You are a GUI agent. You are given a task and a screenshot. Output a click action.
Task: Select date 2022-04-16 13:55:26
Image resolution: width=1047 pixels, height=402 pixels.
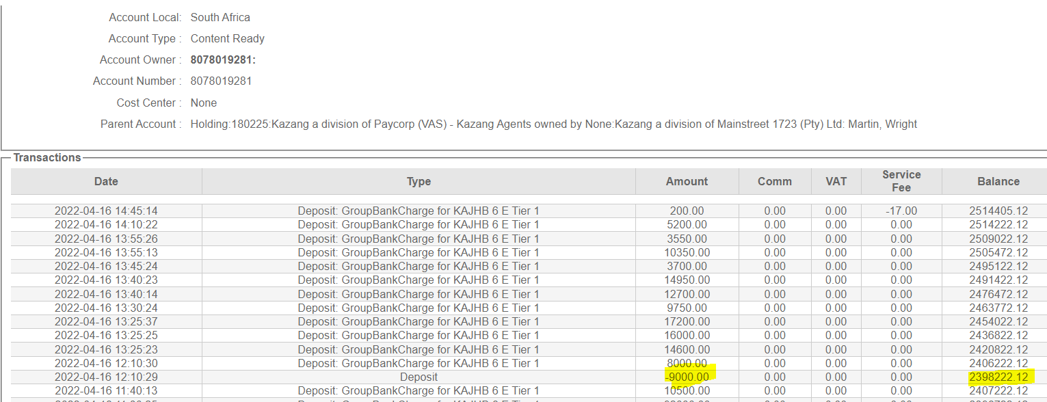coord(106,239)
